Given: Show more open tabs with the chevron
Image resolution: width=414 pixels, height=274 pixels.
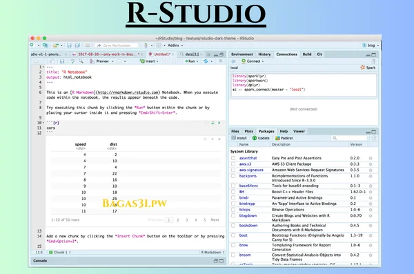Looking at the screenshot, I should pyautogui.click(x=208, y=55).
